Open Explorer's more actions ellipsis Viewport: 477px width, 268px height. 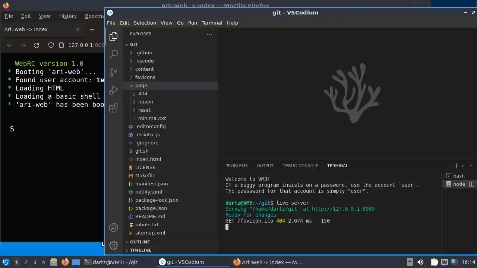(x=209, y=34)
